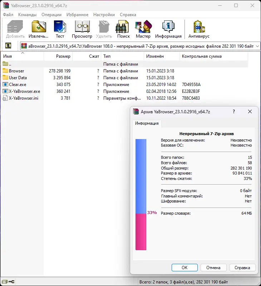Viewport: 261px width, 286px height.
Task: Click the WinRAR icon in main title bar
Action: [6, 5]
